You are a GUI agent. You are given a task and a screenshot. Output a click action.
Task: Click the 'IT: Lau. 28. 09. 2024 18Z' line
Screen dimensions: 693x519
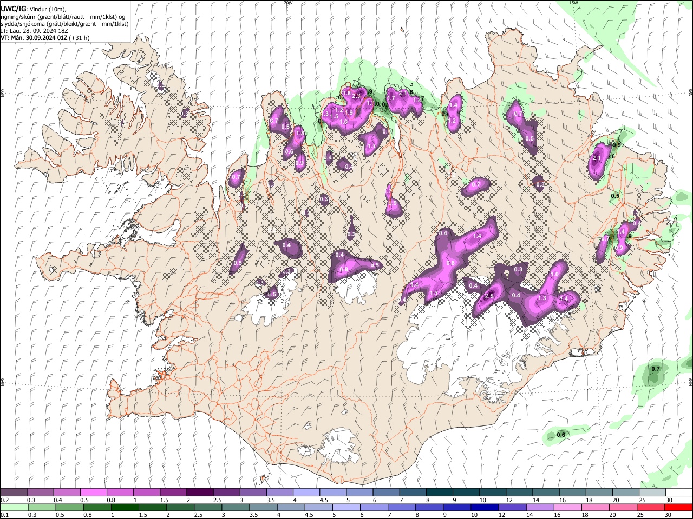pyautogui.click(x=34, y=31)
